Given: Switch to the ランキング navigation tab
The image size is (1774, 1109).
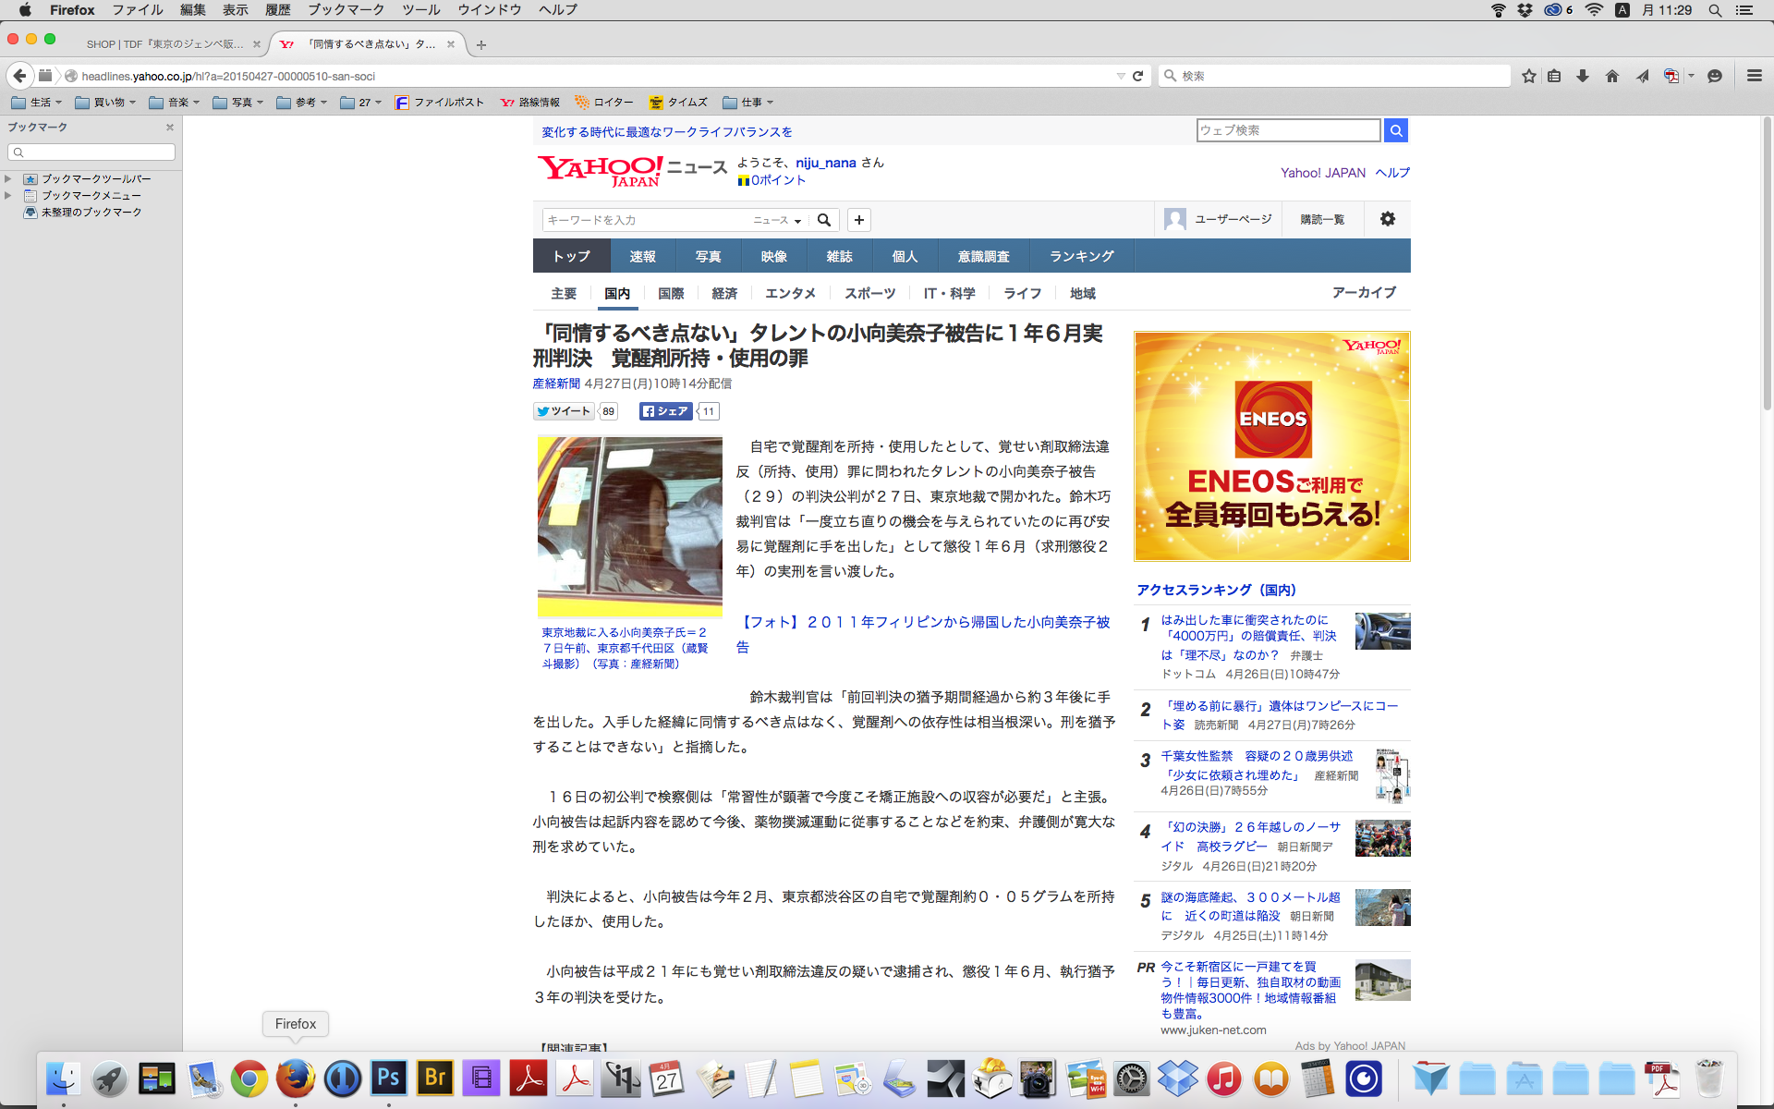Looking at the screenshot, I should point(1081,256).
